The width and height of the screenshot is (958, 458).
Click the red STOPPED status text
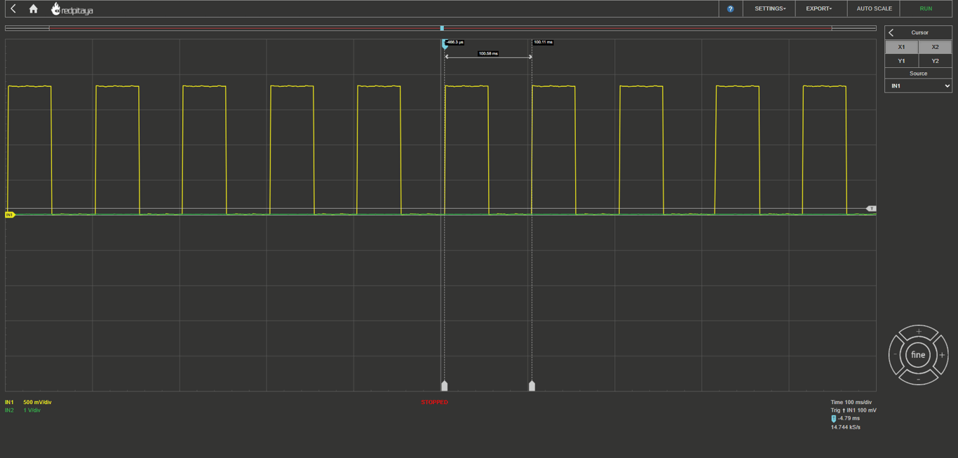(x=435, y=402)
